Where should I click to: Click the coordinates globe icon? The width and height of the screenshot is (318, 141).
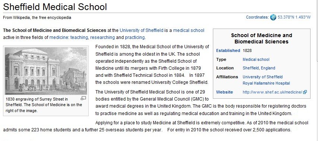click(x=273, y=17)
